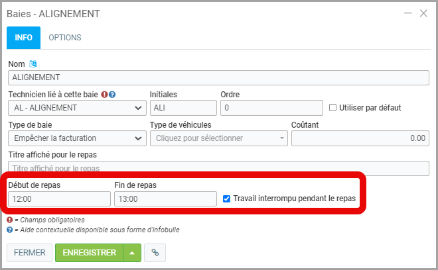Expand the Type de baie dropdown
Screen dimensions: 438x270
tap(77, 138)
